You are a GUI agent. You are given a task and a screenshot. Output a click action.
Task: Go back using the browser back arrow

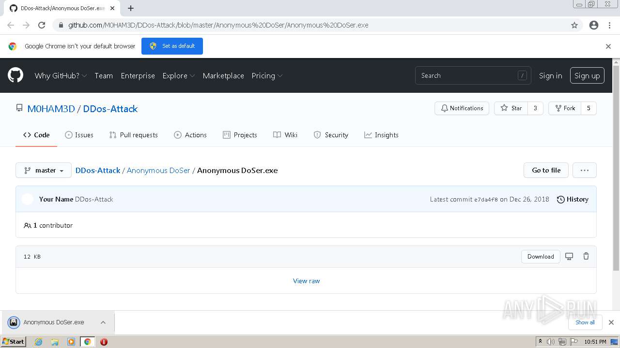pos(11,25)
